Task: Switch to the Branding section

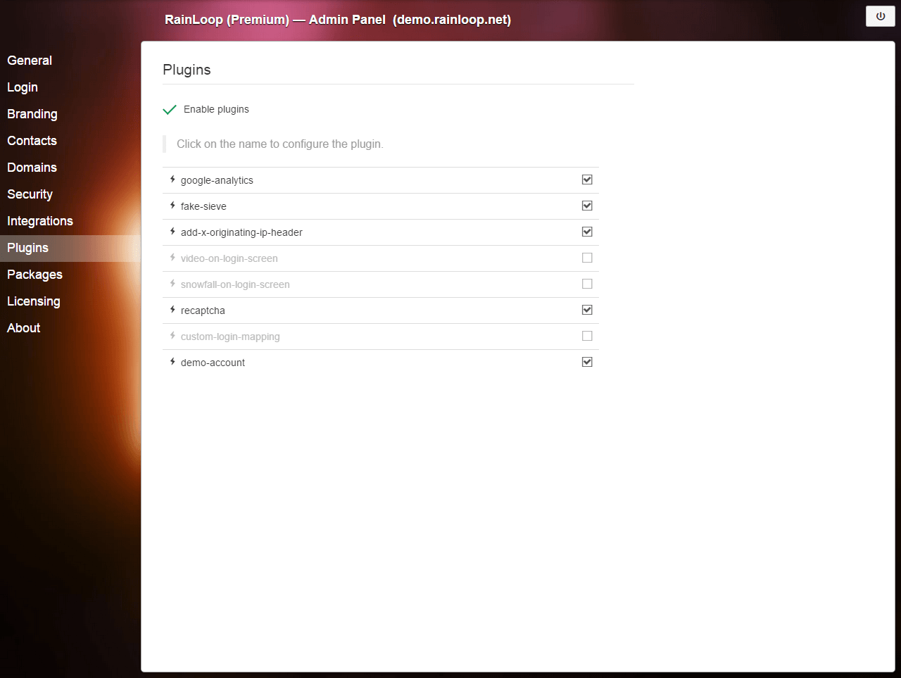Action: (x=32, y=114)
